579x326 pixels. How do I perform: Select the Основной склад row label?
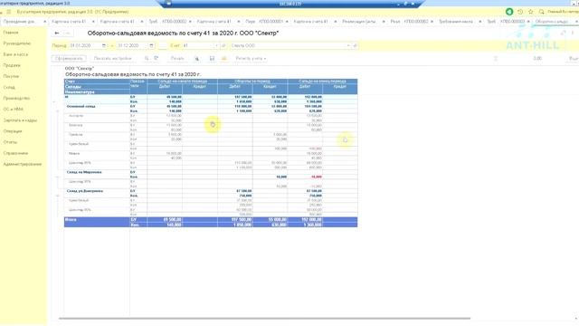pos(81,107)
